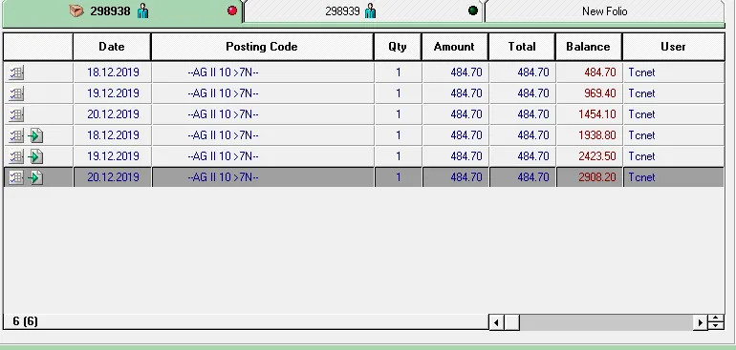Click the Amount column header
The image size is (736, 350).
(x=454, y=47)
